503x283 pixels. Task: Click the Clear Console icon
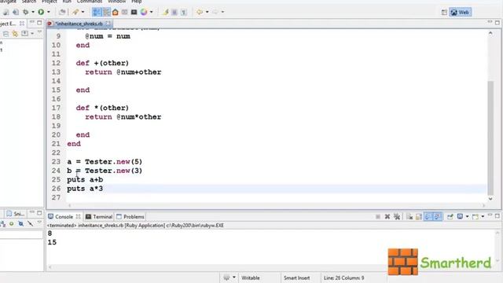[409, 217]
